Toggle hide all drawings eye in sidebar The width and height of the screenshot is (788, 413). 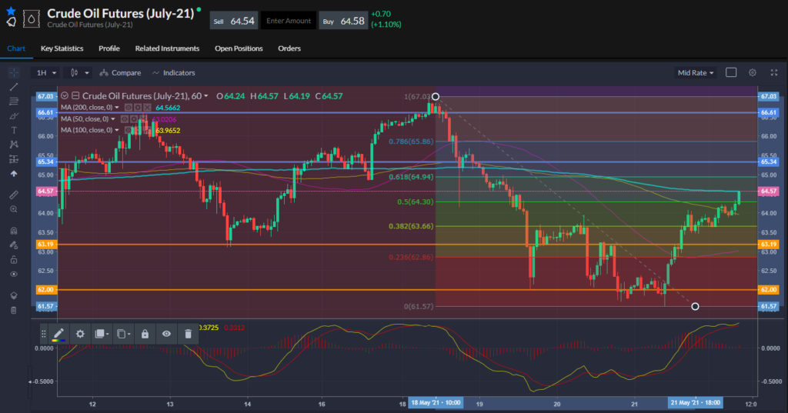(x=13, y=274)
